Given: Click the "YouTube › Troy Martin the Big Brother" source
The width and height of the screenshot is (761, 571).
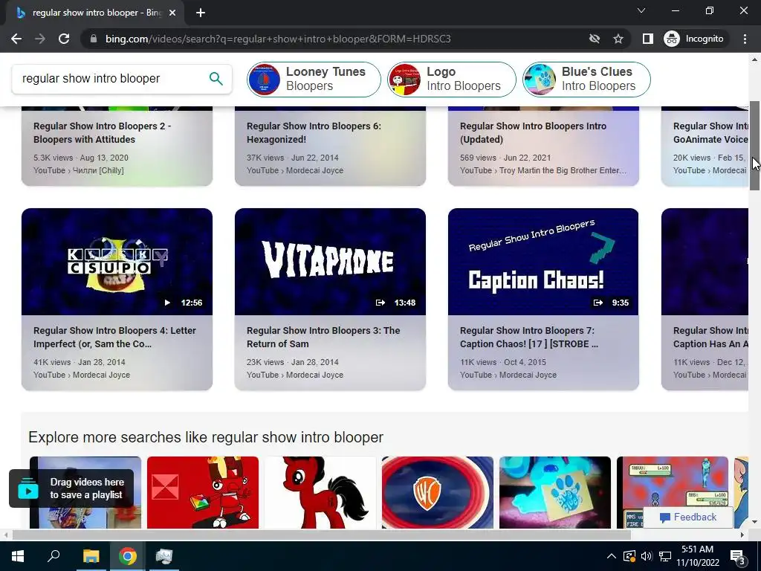Looking at the screenshot, I should [x=543, y=170].
